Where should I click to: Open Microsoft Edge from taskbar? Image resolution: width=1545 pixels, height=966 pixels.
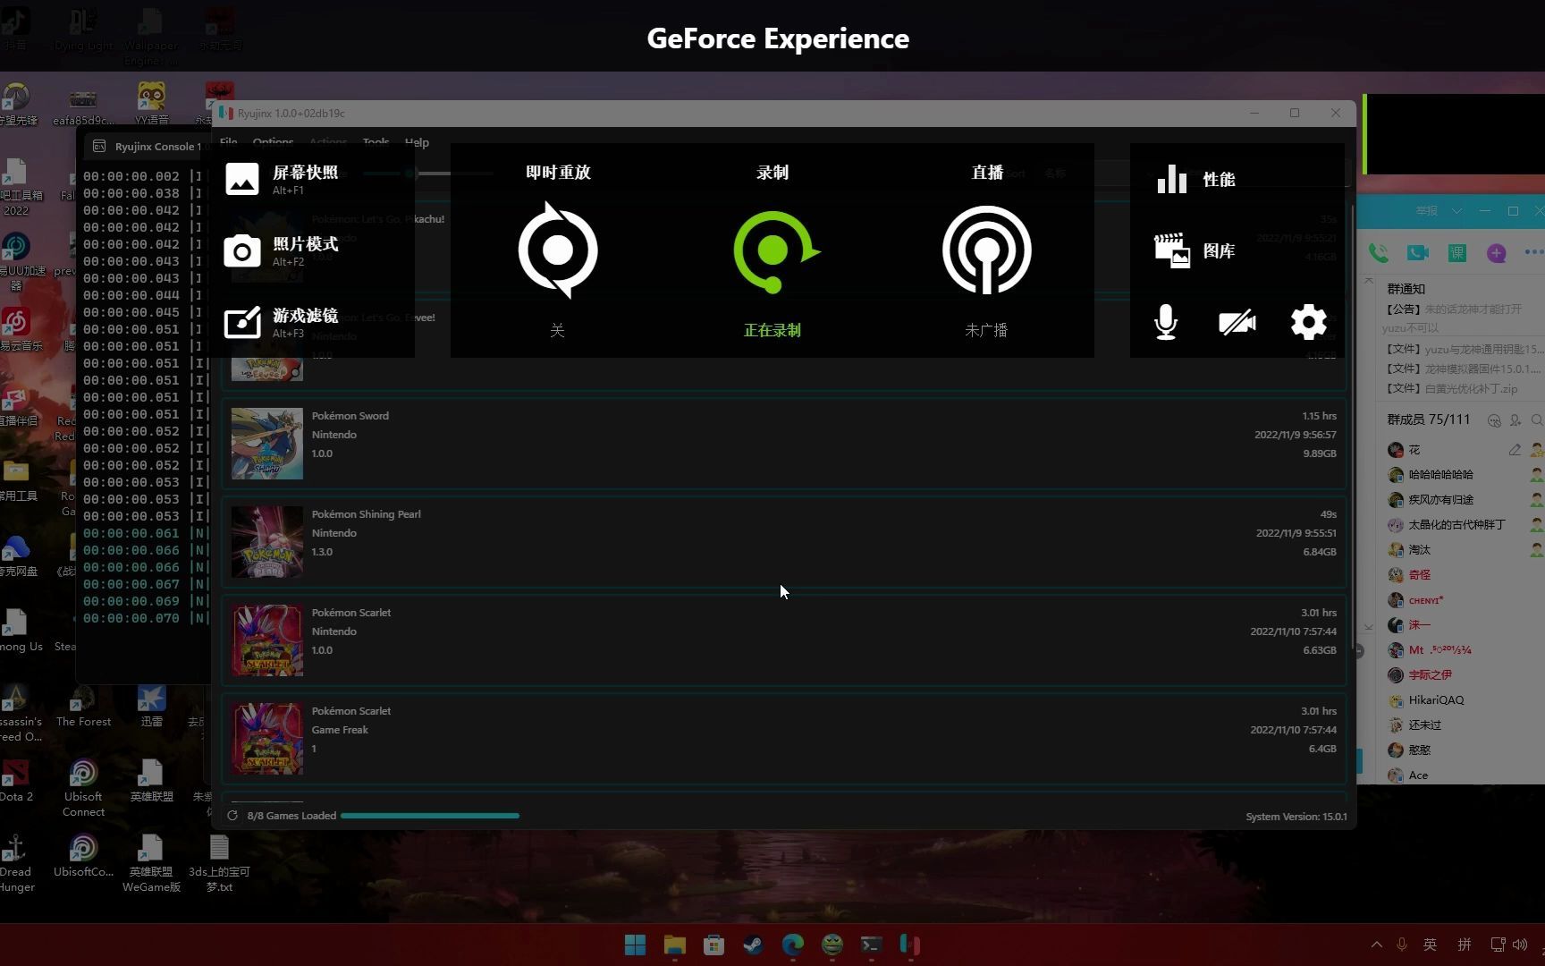click(x=793, y=945)
